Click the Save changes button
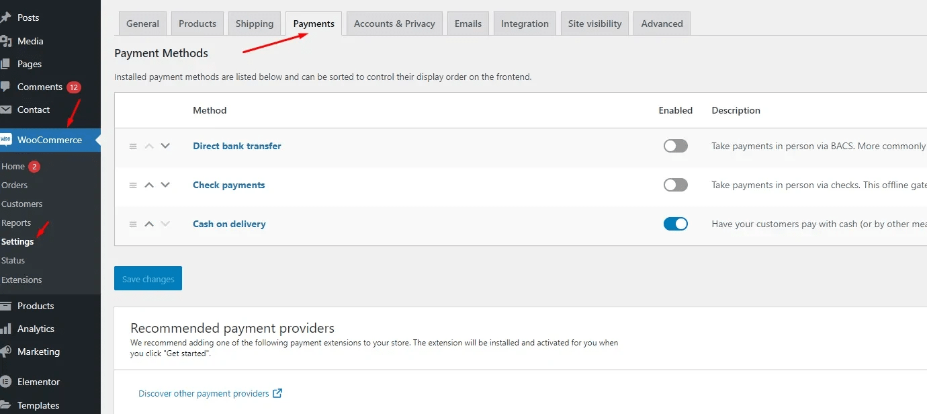927x414 pixels. coord(148,279)
